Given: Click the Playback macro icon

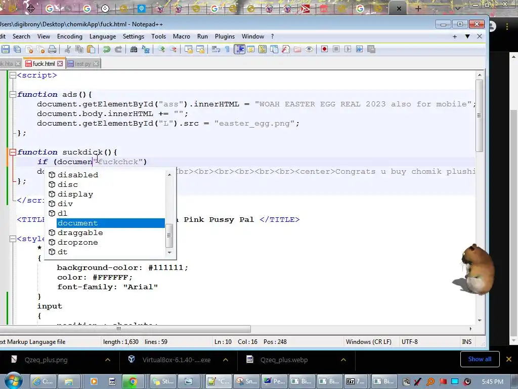Looking at the screenshot, I should (348, 49).
